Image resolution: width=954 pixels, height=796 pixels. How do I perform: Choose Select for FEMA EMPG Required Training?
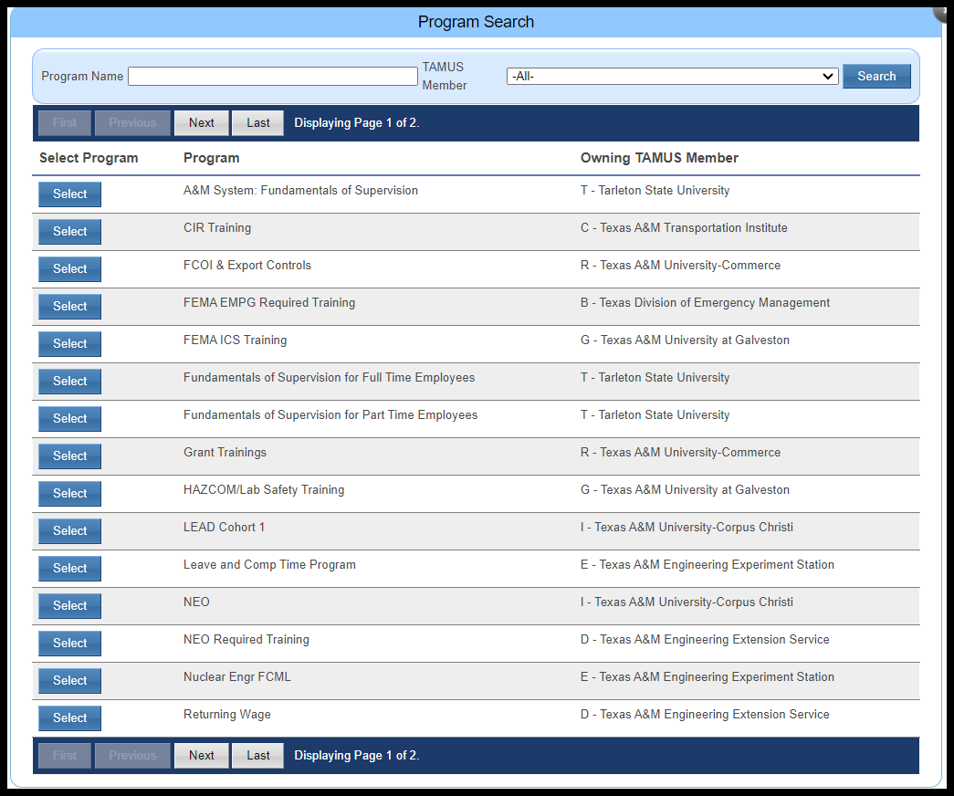[x=69, y=307]
